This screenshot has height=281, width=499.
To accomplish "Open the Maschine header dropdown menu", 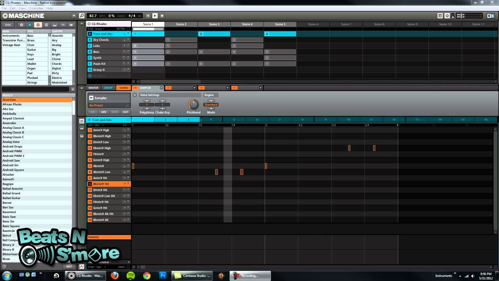I will click(x=74, y=16).
